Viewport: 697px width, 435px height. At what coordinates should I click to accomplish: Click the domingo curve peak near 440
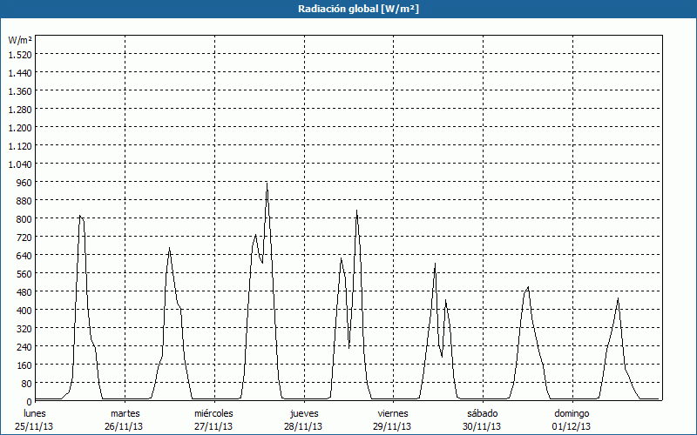click(618, 299)
